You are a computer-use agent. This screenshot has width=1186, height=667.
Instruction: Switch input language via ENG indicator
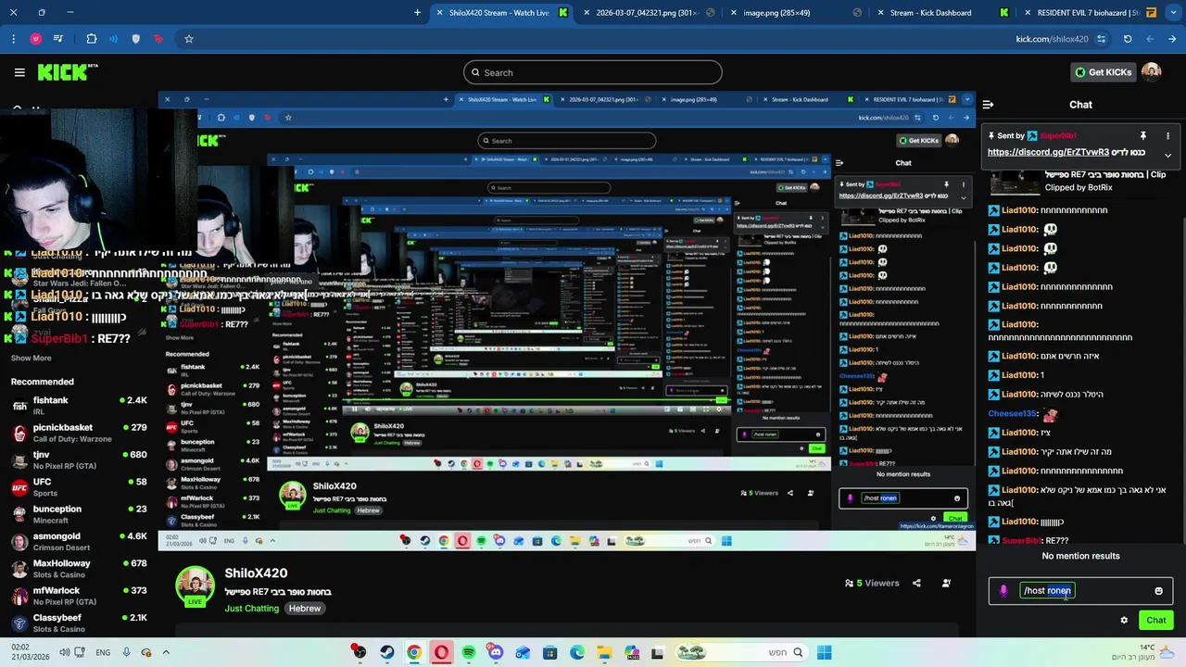(x=103, y=652)
